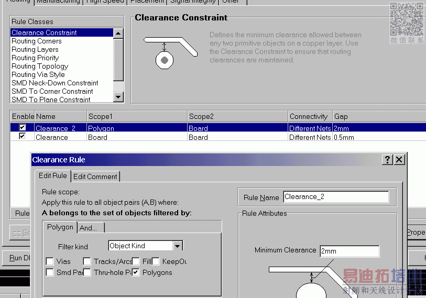
Task: Click the Gap column header
Action: coord(379,116)
